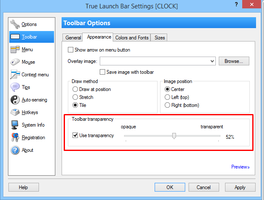Click the Context menu icon
264x200 pixels.
click(x=15, y=75)
